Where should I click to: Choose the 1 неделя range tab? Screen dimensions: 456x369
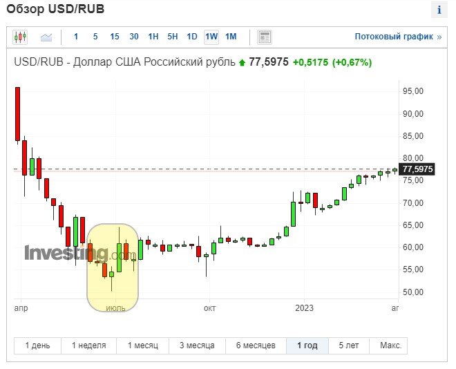[x=88, y=346]
